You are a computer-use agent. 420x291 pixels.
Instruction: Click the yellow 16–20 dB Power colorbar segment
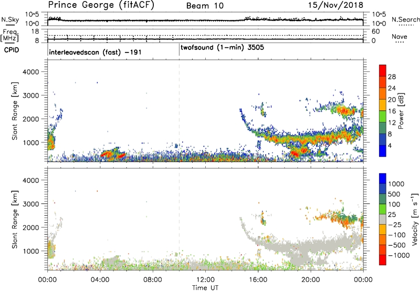(383, 105)
